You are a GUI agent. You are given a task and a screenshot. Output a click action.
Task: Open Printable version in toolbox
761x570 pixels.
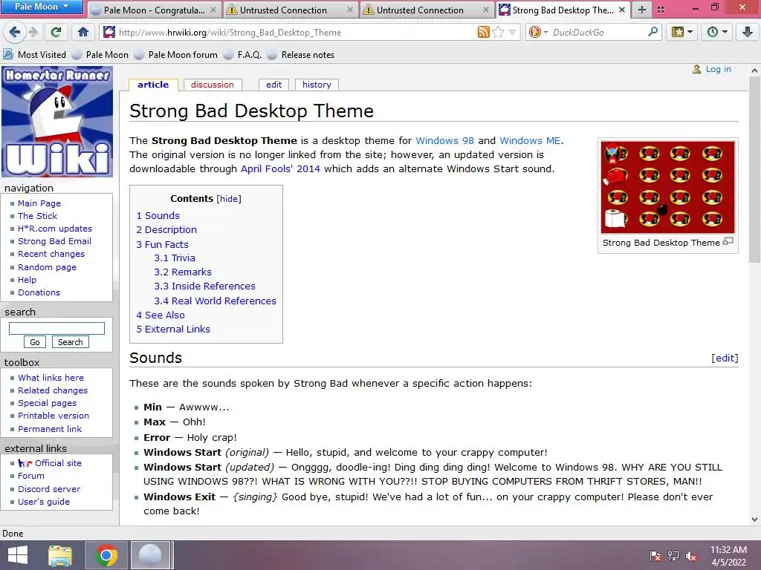[x=54, y=416]
